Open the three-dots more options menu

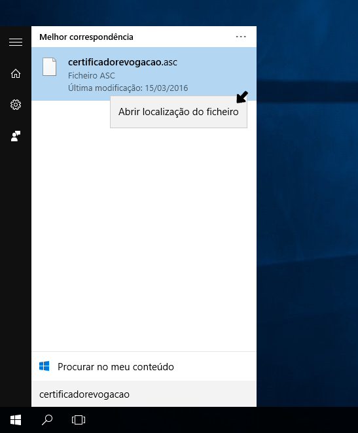point(241,37)
